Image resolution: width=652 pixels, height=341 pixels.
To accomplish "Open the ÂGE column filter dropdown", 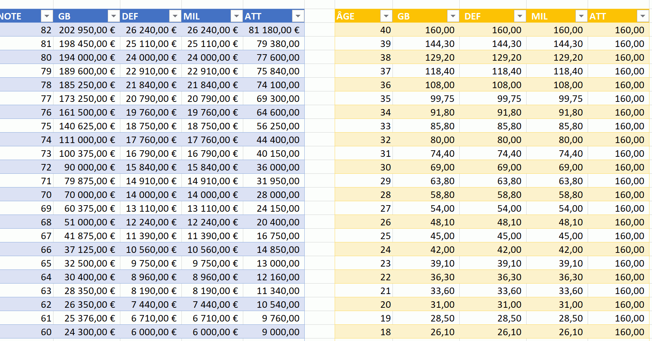I will point(386,16).
